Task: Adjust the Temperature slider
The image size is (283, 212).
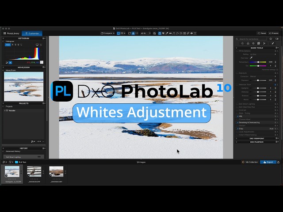Action: point(258,62)
